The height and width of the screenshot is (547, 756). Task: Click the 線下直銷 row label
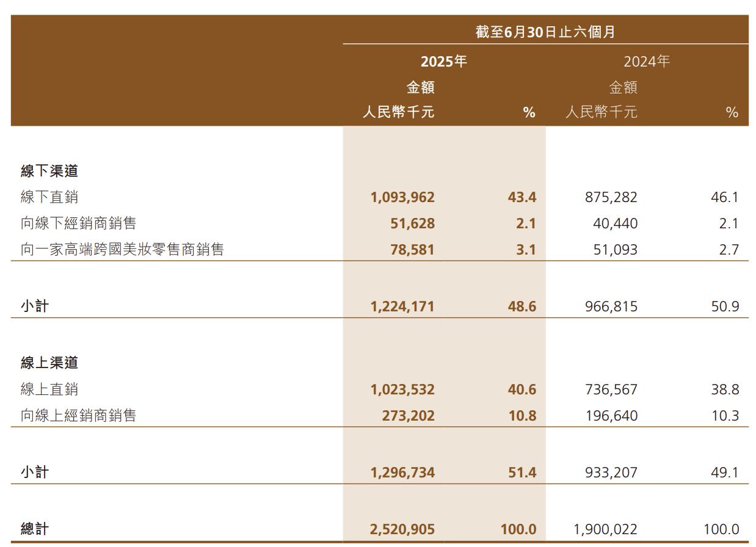49,197
